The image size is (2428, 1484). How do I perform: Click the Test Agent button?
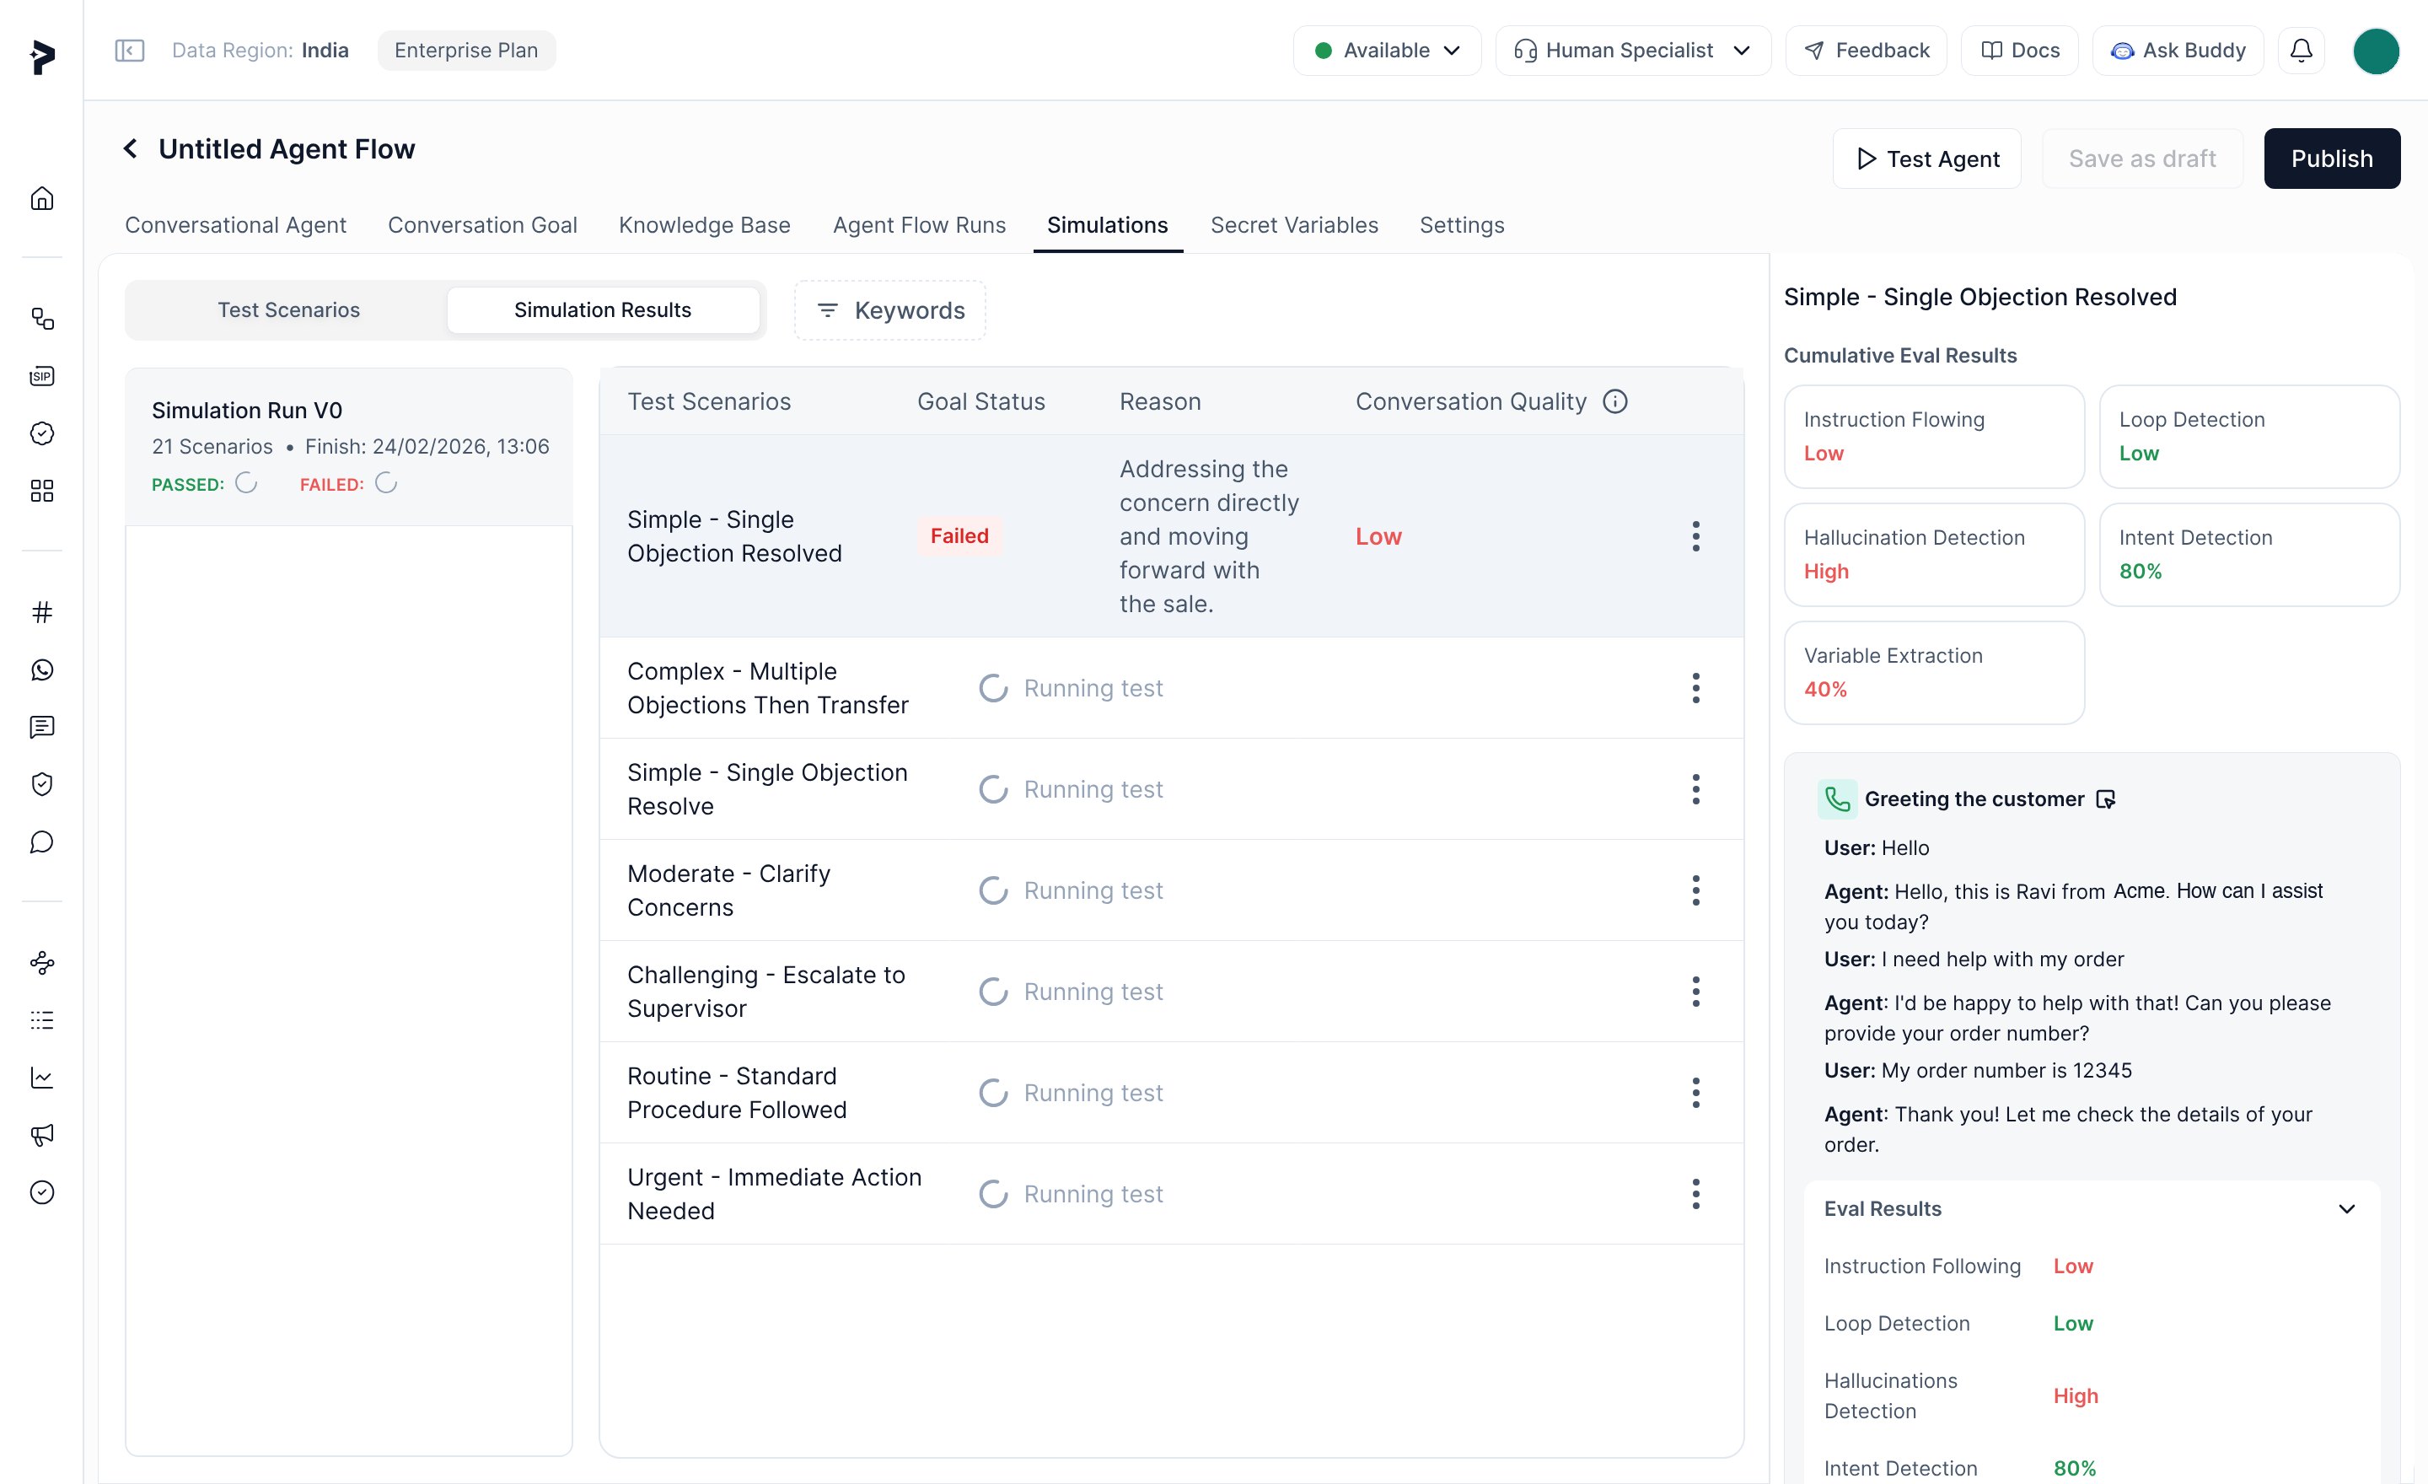pyautogui.click(x=1926, y=159)
